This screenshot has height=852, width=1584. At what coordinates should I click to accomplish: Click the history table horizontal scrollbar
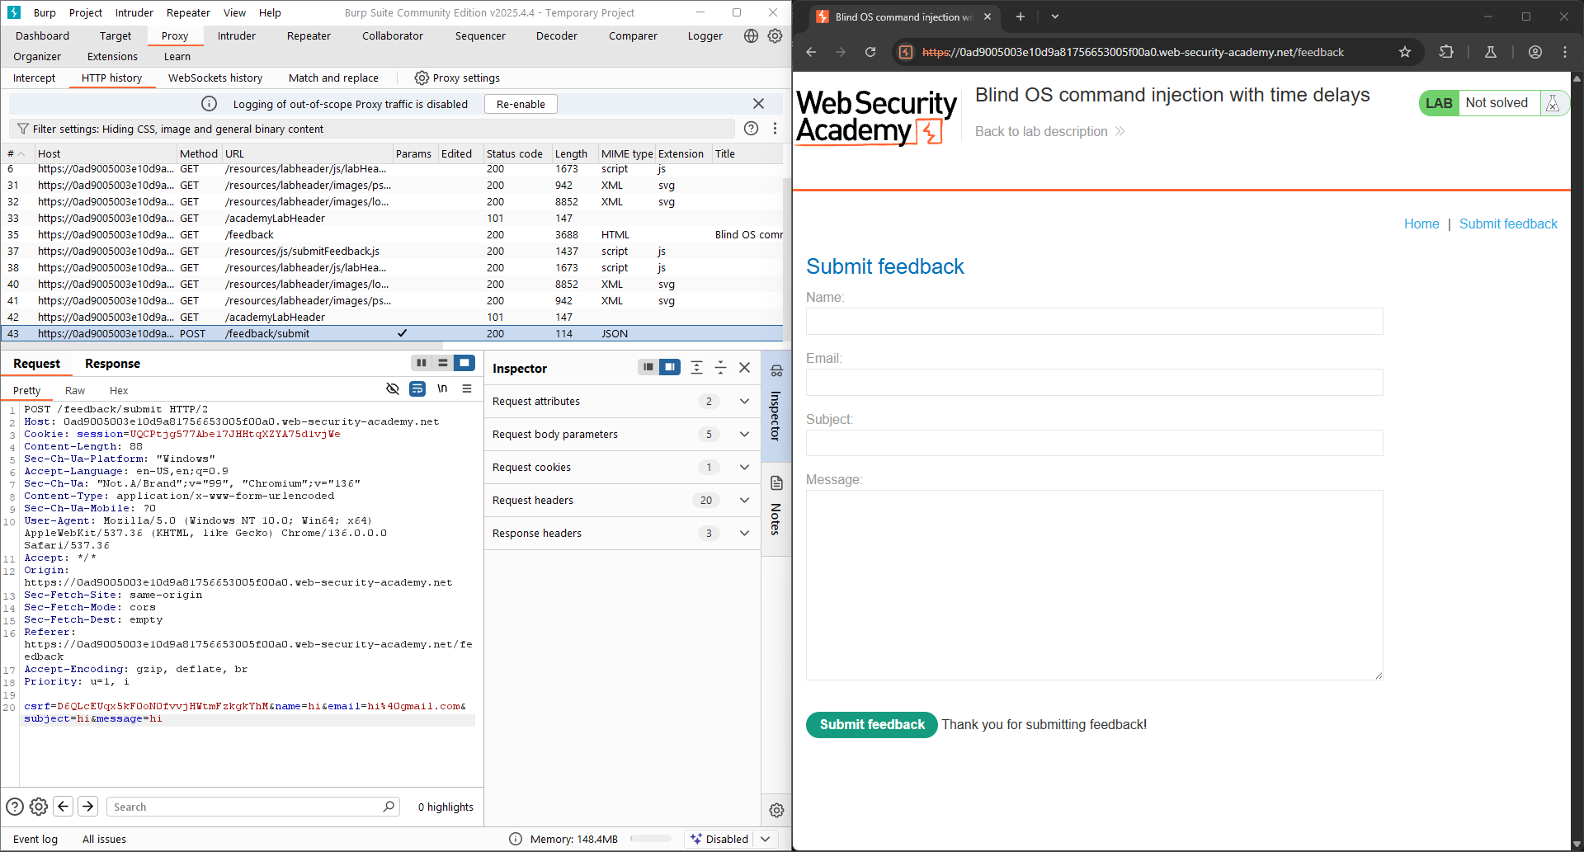click(223, 346)
